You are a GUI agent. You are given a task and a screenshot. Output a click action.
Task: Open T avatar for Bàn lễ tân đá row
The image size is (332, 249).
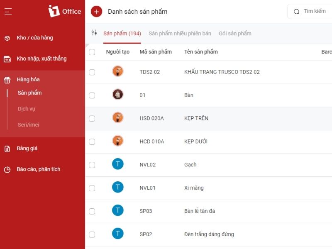[x=118, y=210]
